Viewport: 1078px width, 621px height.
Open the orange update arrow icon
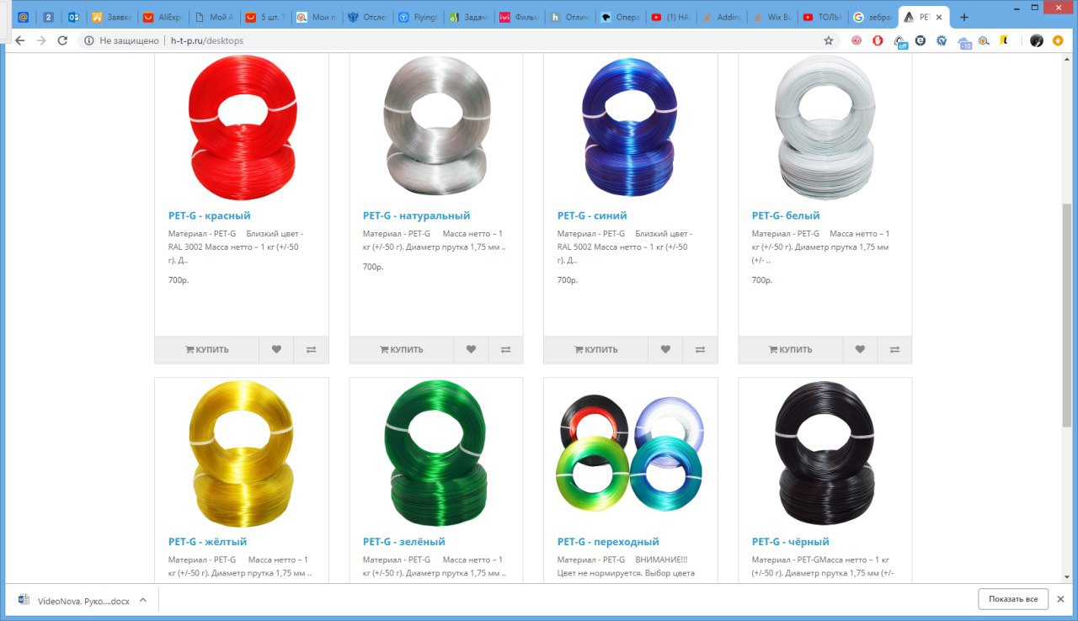click(x=1058, y=40)
